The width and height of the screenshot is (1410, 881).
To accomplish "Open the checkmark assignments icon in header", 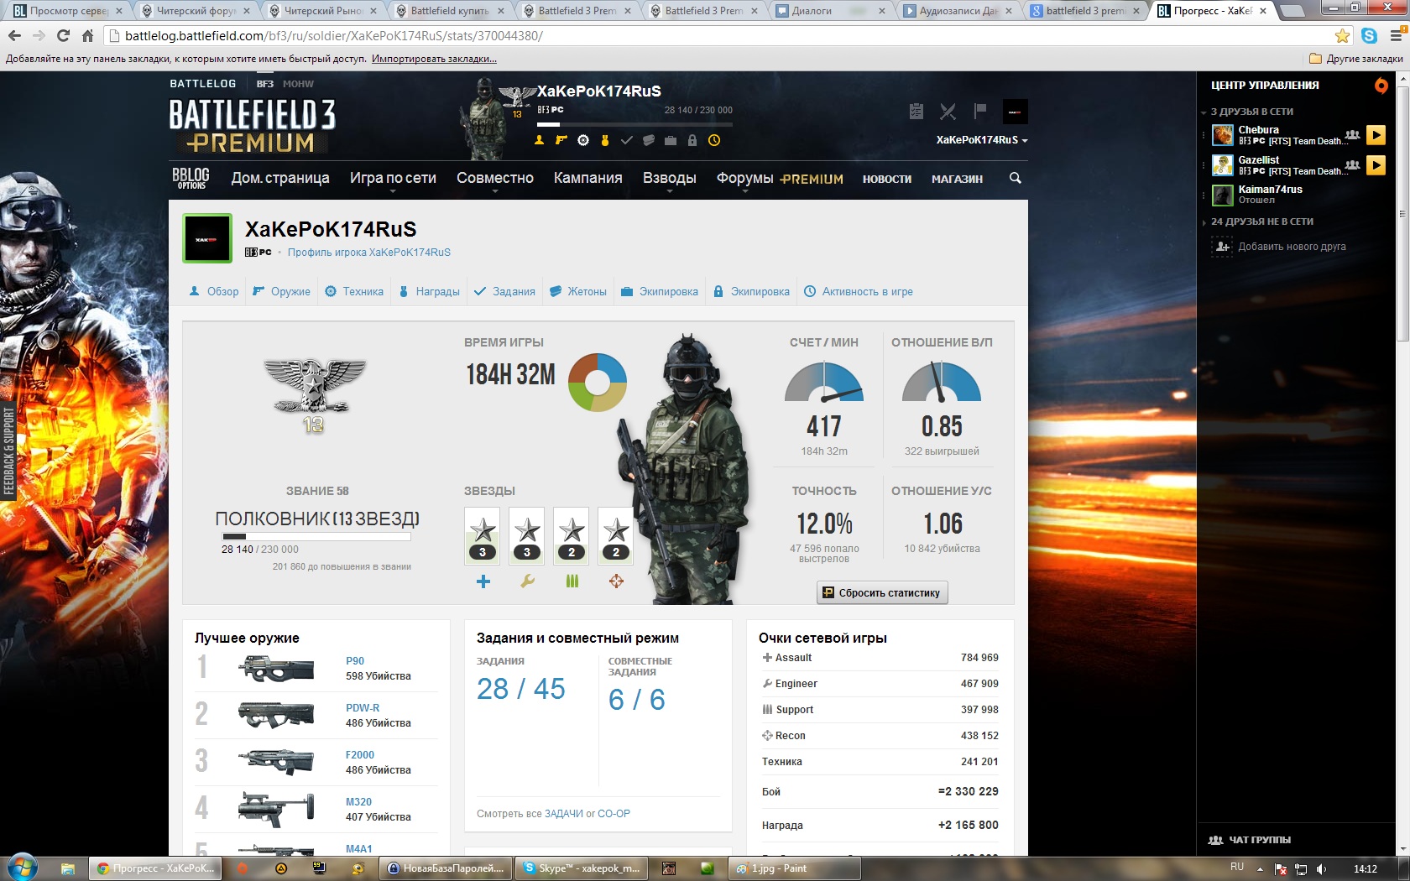I will (626, 140).
